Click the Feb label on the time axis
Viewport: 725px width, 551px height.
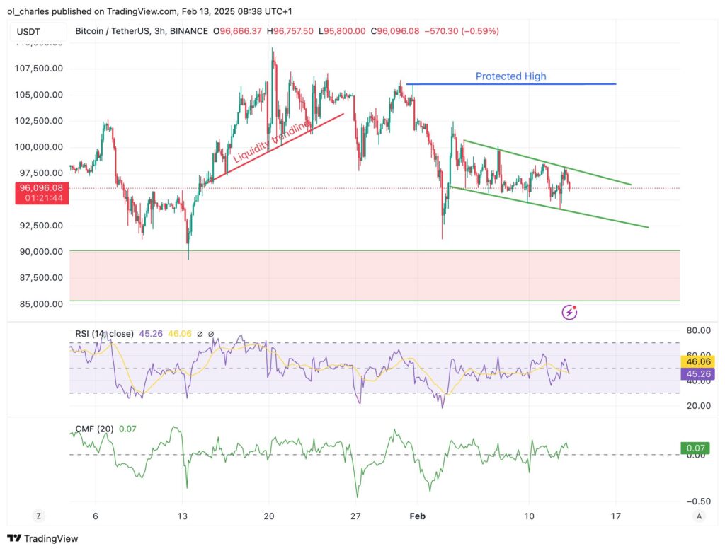coord(418,516)
